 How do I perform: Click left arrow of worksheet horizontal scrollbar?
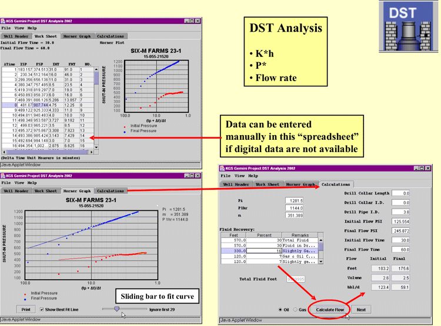tap(4, 152)
